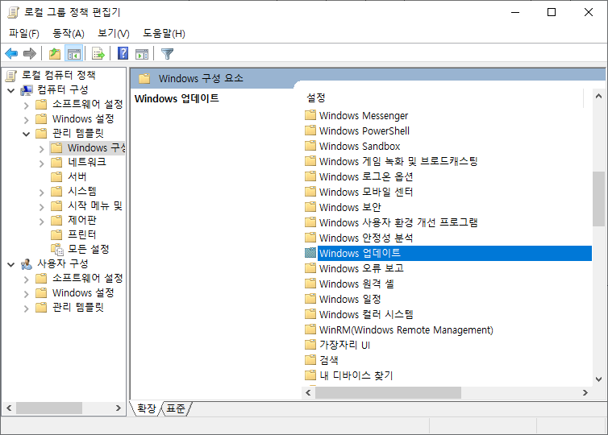Image resolution: width=608 pixels, height=435 pixels.
Task: Click the folder icon beside Windows 보안
Action: tap(310, 207)
